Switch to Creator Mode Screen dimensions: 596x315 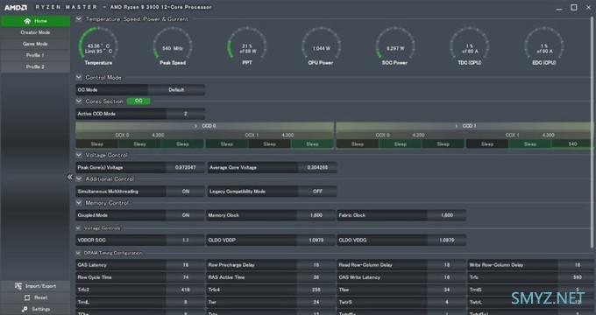[x=35, y=32]
